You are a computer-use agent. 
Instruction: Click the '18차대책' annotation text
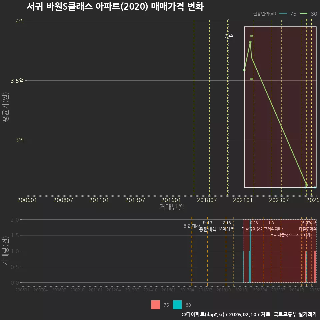(226, 229)
